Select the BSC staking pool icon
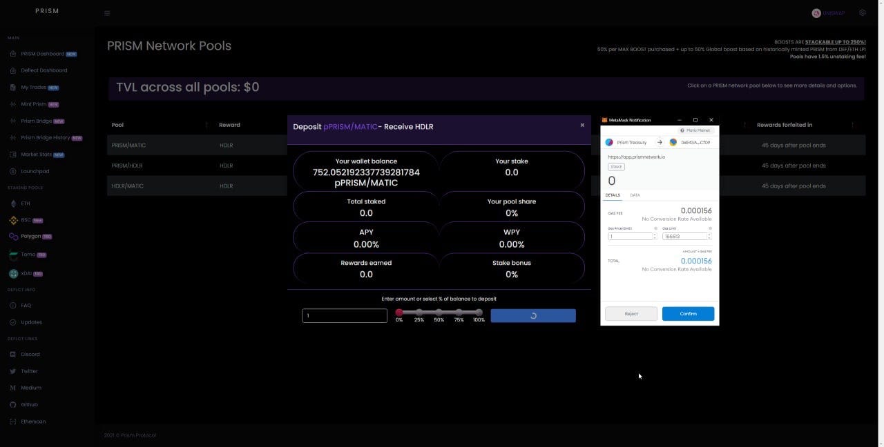The image size is (884, 447). [x=13, y=220]
